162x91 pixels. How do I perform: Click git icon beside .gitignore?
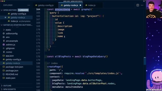[4, 48]
